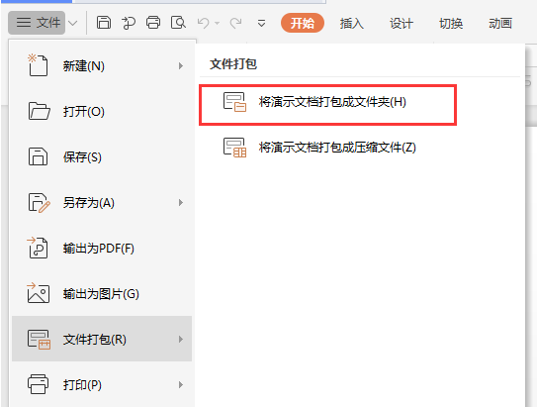Click the 输出为图片 image icon
Viewport: 537px width, 407px height.
point(38,293)
